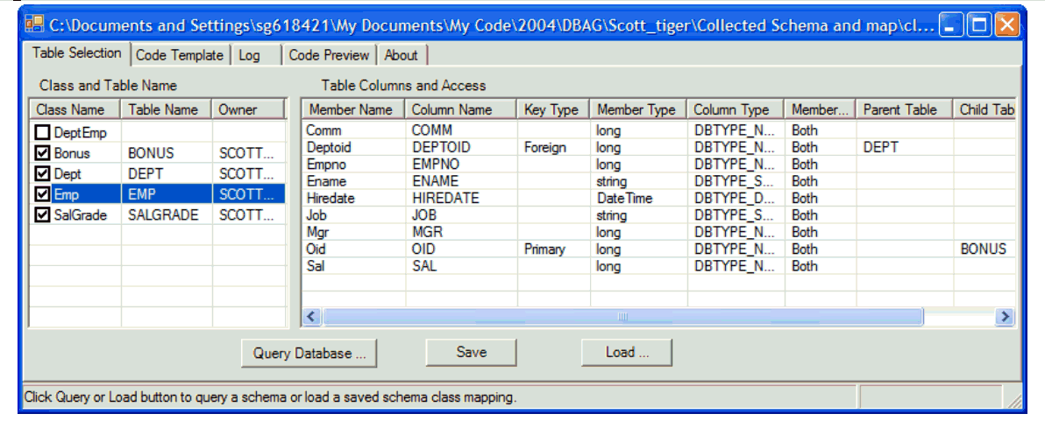Screen dimensions: 1045x435
Task: Check the DeptEmp class checkbox
Action: tap(42, 132)
